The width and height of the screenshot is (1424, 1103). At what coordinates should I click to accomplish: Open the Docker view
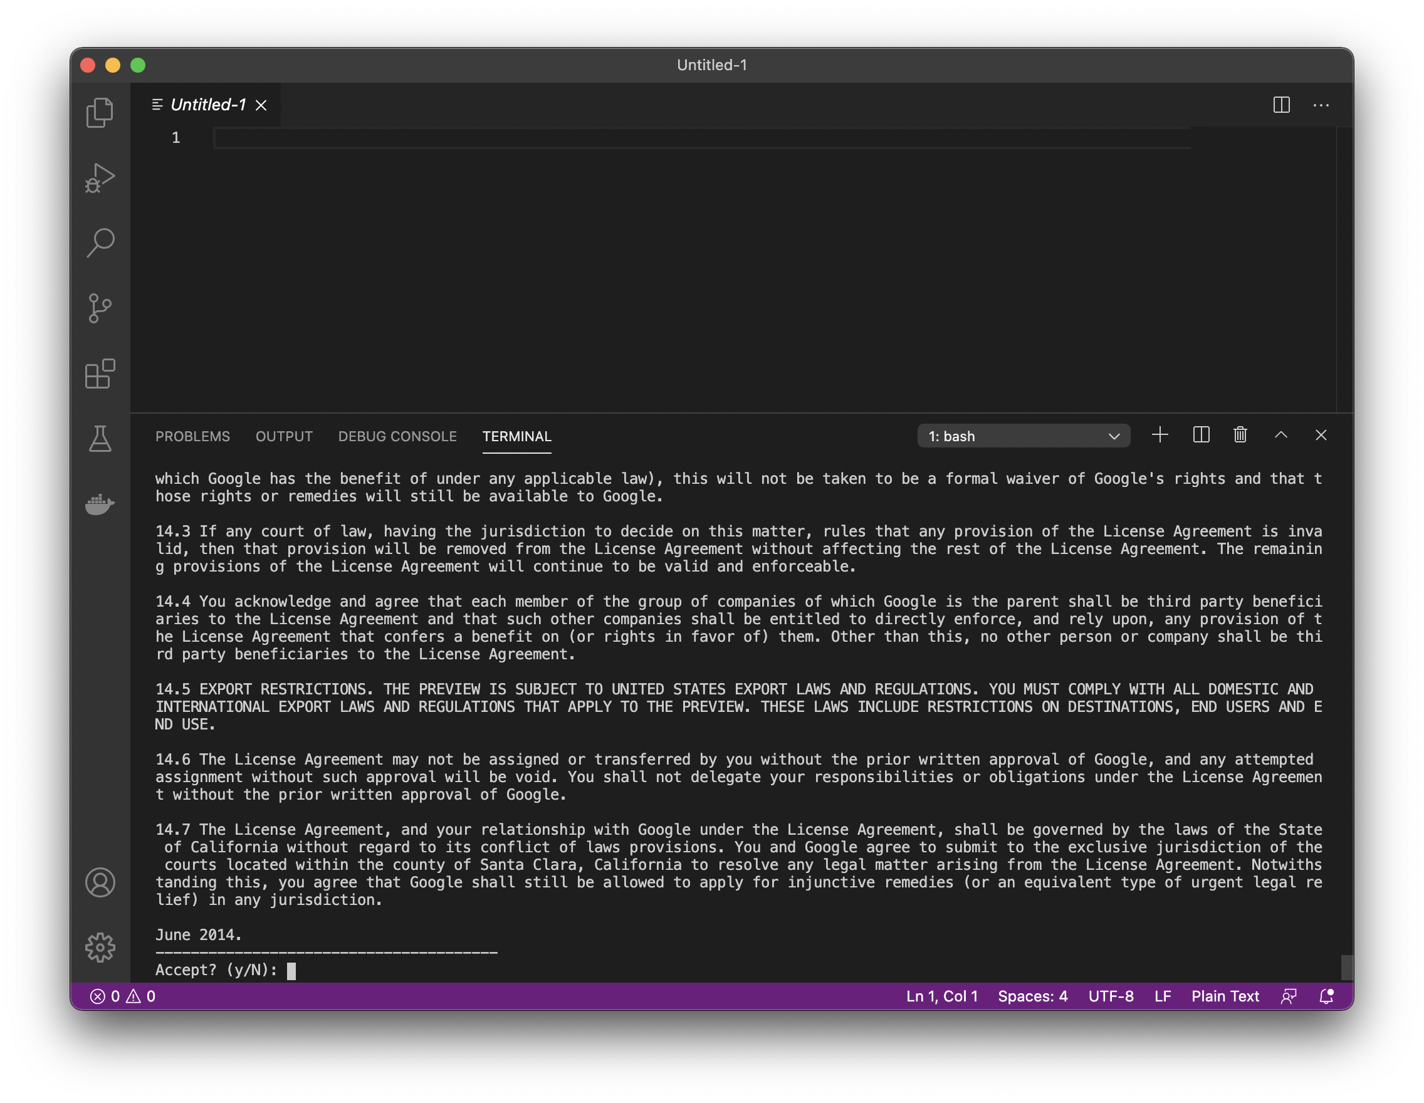point(100,504)
